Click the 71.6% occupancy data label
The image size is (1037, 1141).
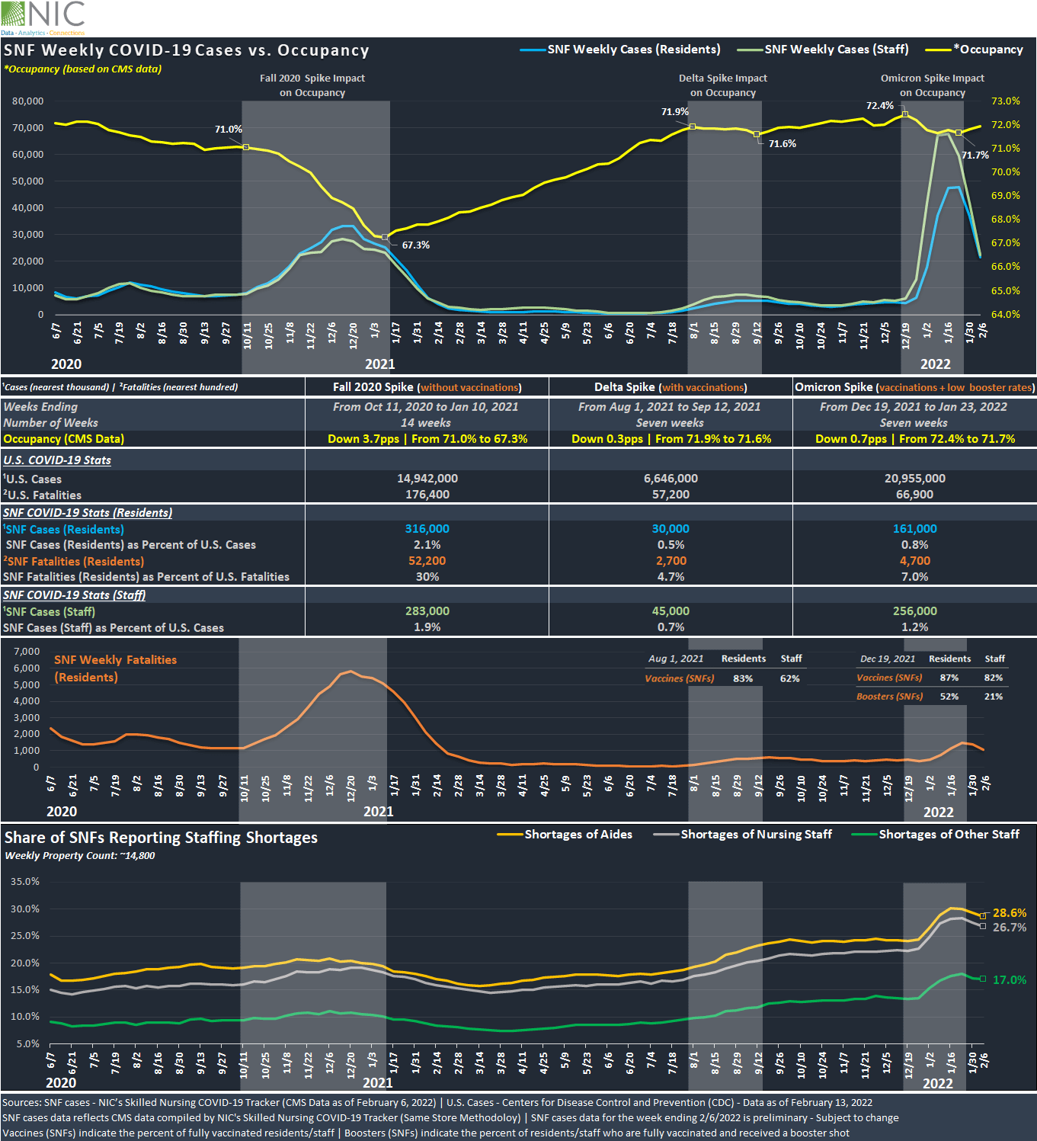point(783,144)
